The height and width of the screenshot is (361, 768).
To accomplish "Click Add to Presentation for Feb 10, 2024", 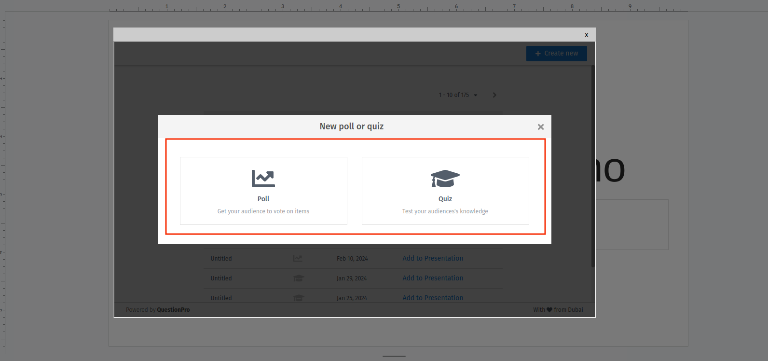I will click(433, 258).
